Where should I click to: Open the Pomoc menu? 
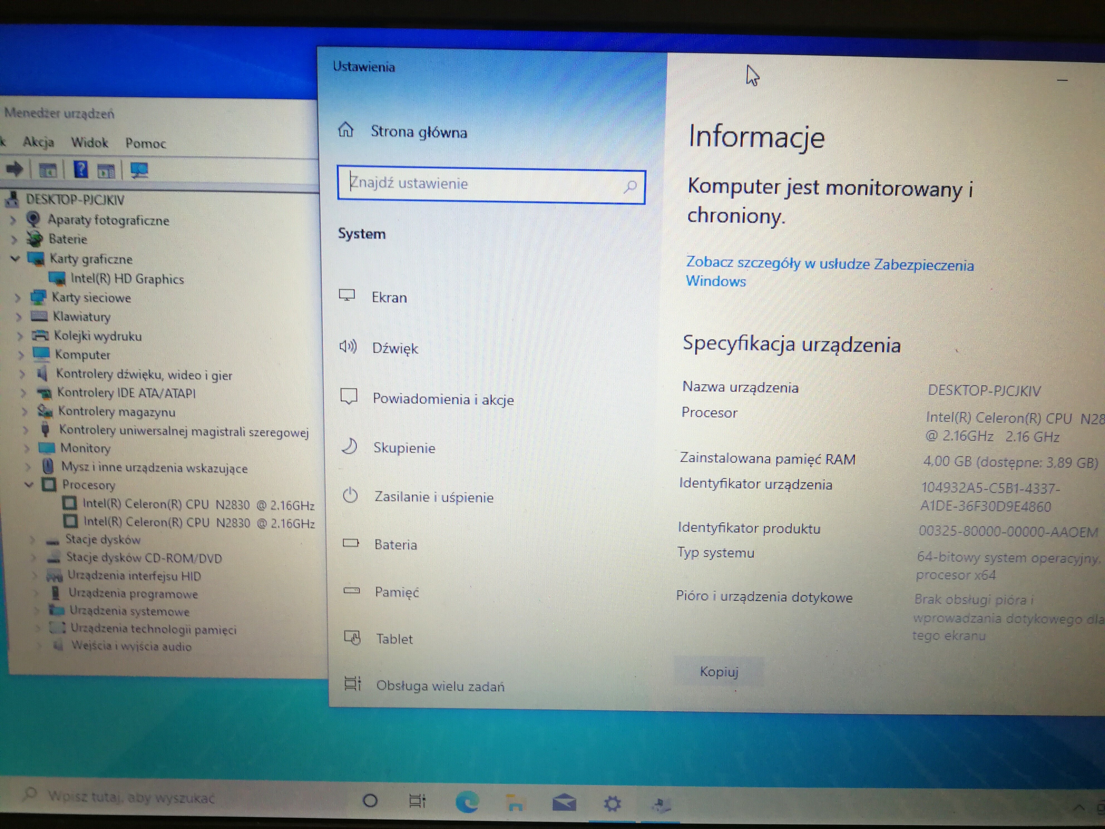click(x=145, y=143)
